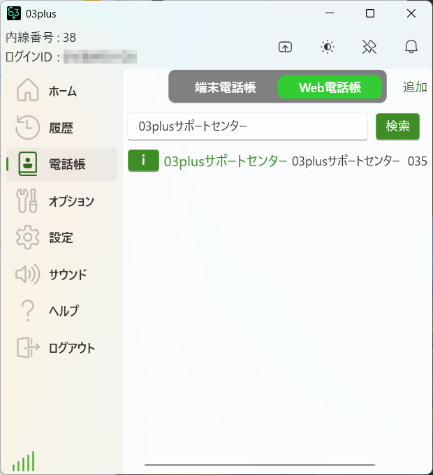
Task: Open the Options (オプション) tools icon
Action: click(x=28, y=201)
